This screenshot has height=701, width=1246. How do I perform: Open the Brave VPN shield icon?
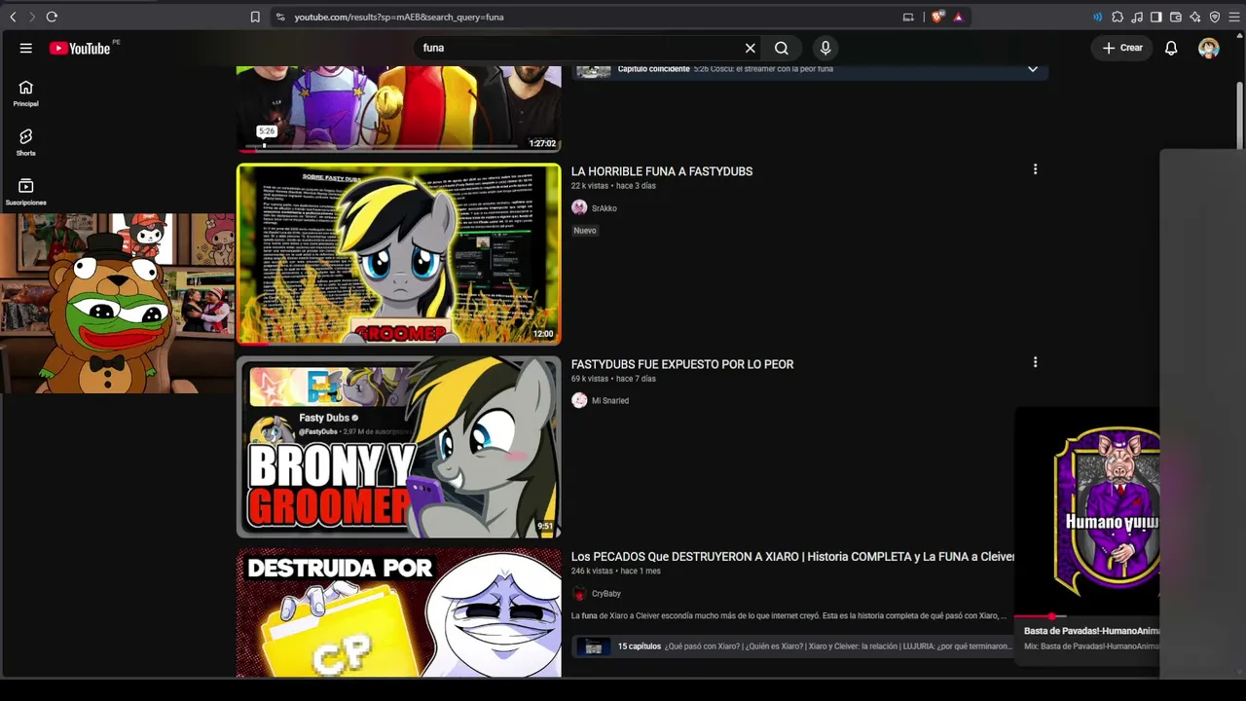[x=1215, y=17]
